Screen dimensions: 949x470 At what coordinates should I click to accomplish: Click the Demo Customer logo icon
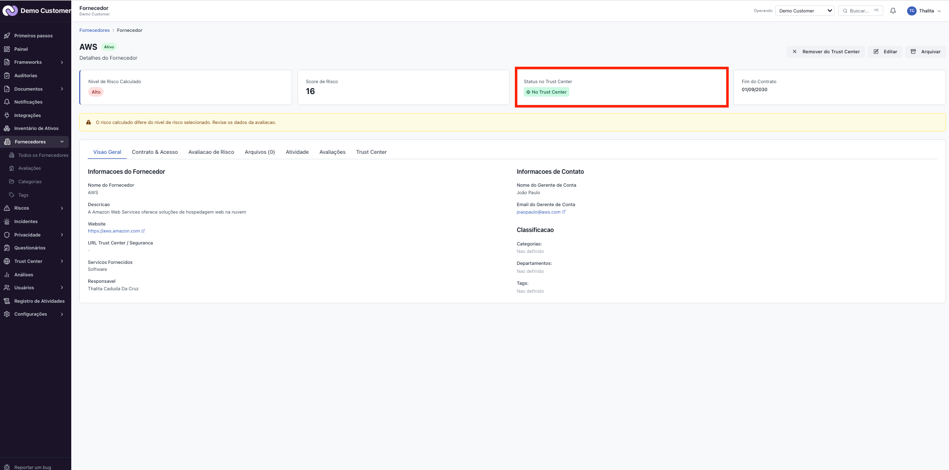(10, 10)
